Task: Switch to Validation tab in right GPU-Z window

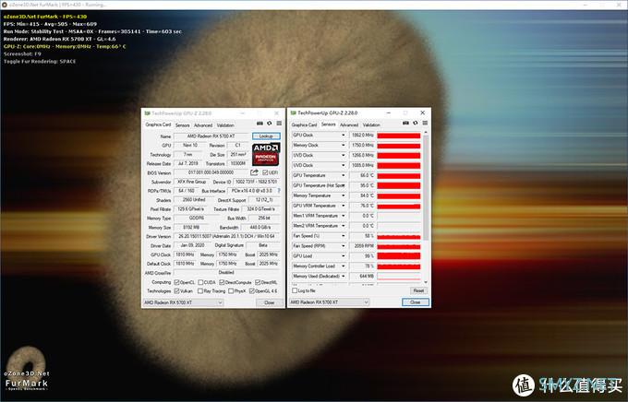Action: 371,124
